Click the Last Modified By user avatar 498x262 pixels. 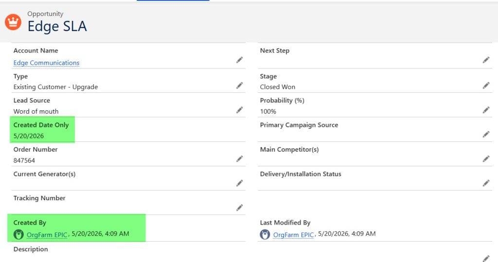pyautogui.click(x=265, y=234)
